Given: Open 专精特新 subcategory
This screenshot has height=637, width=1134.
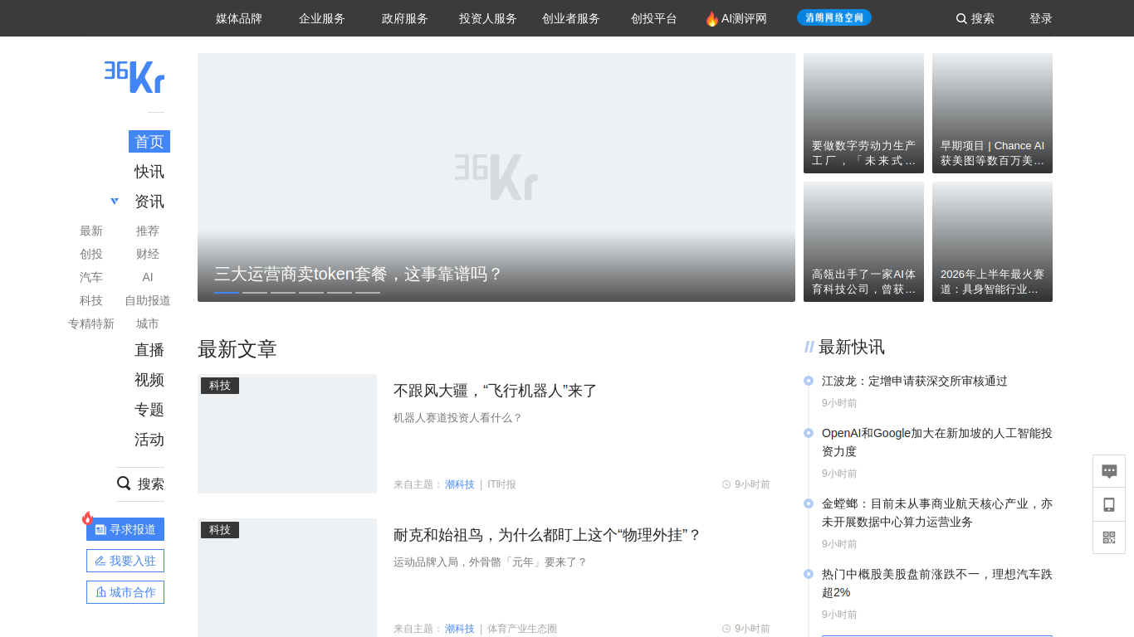Looking at the screenshot, I should coord(91,323).
